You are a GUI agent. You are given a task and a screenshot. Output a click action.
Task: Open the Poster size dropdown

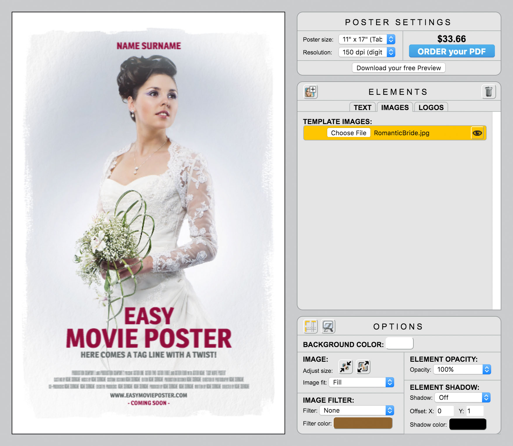click(x=367, y=39)
